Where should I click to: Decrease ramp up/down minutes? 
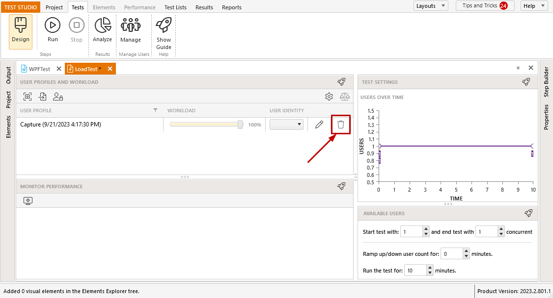tap(466, 256)
